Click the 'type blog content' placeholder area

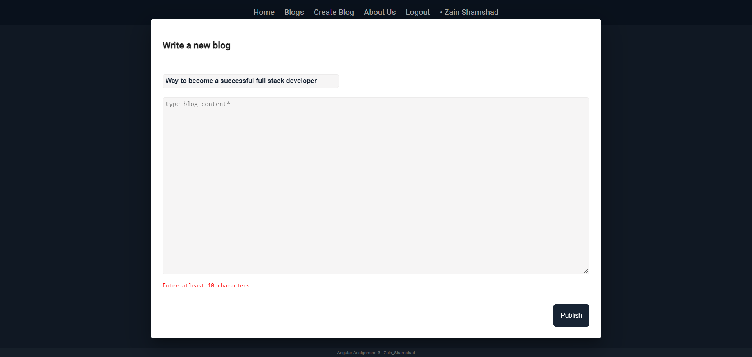(197, 104)
